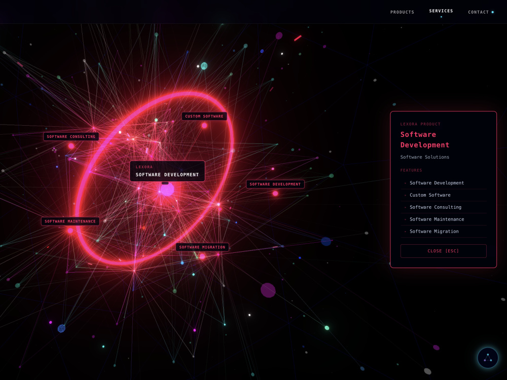Select the Custom Software node label

(204, 117)
